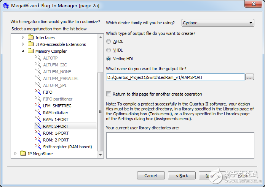Choose ROM: 2-PORT megafunction

(x=56, y=140)
